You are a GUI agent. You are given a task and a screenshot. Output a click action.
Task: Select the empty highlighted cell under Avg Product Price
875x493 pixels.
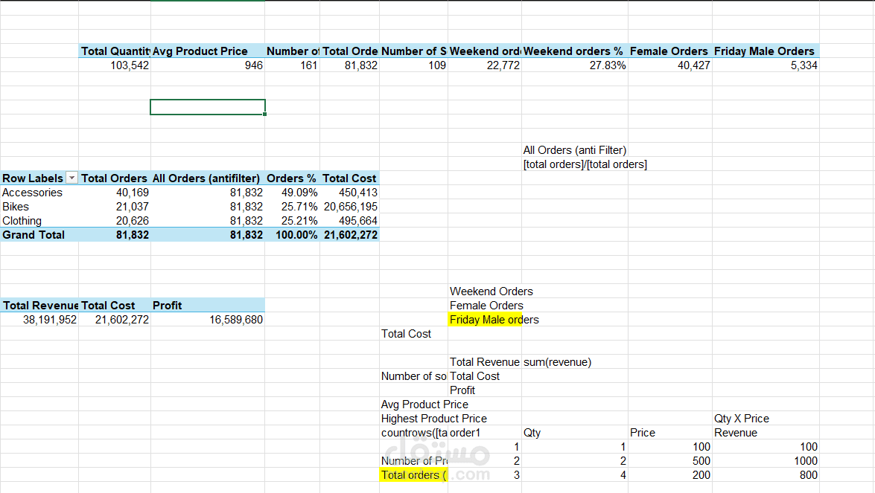click(208, 107)
